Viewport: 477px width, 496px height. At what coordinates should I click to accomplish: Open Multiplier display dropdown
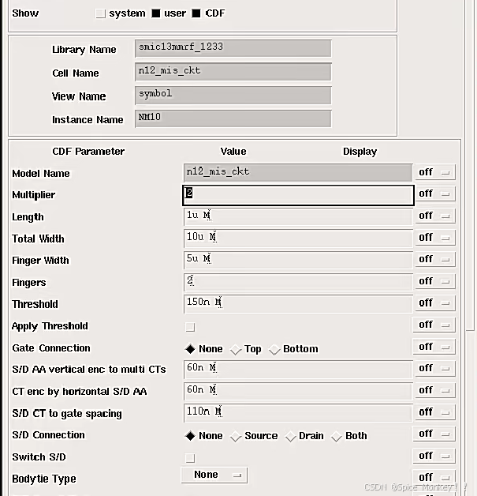click(x=435, y=194)
